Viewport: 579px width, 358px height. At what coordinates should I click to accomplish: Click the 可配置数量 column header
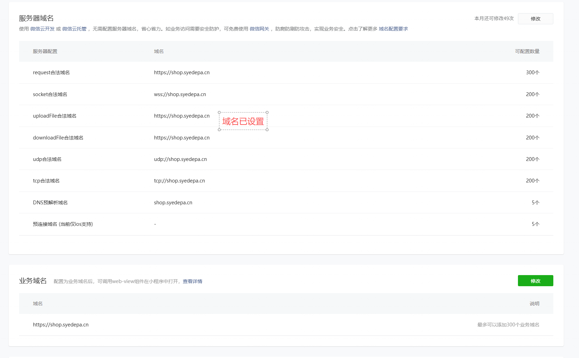click(527, 51)
